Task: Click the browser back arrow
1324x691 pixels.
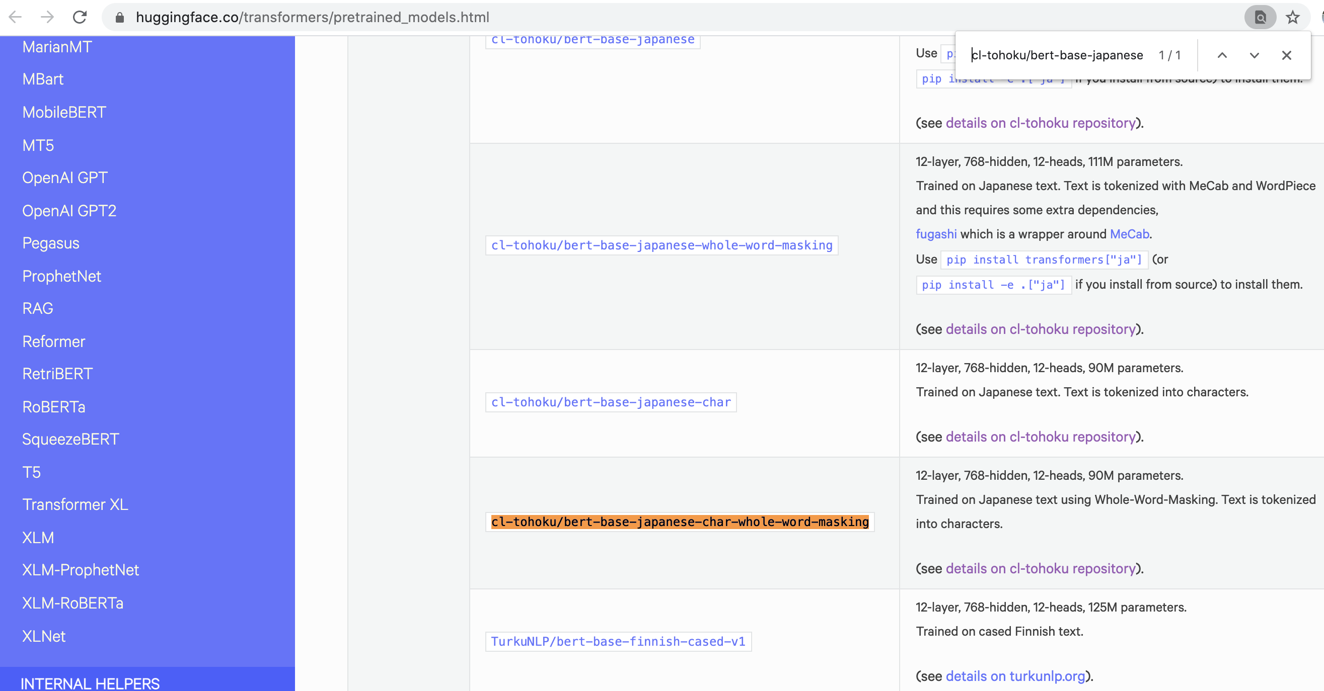Action: (x=16, y=17)
